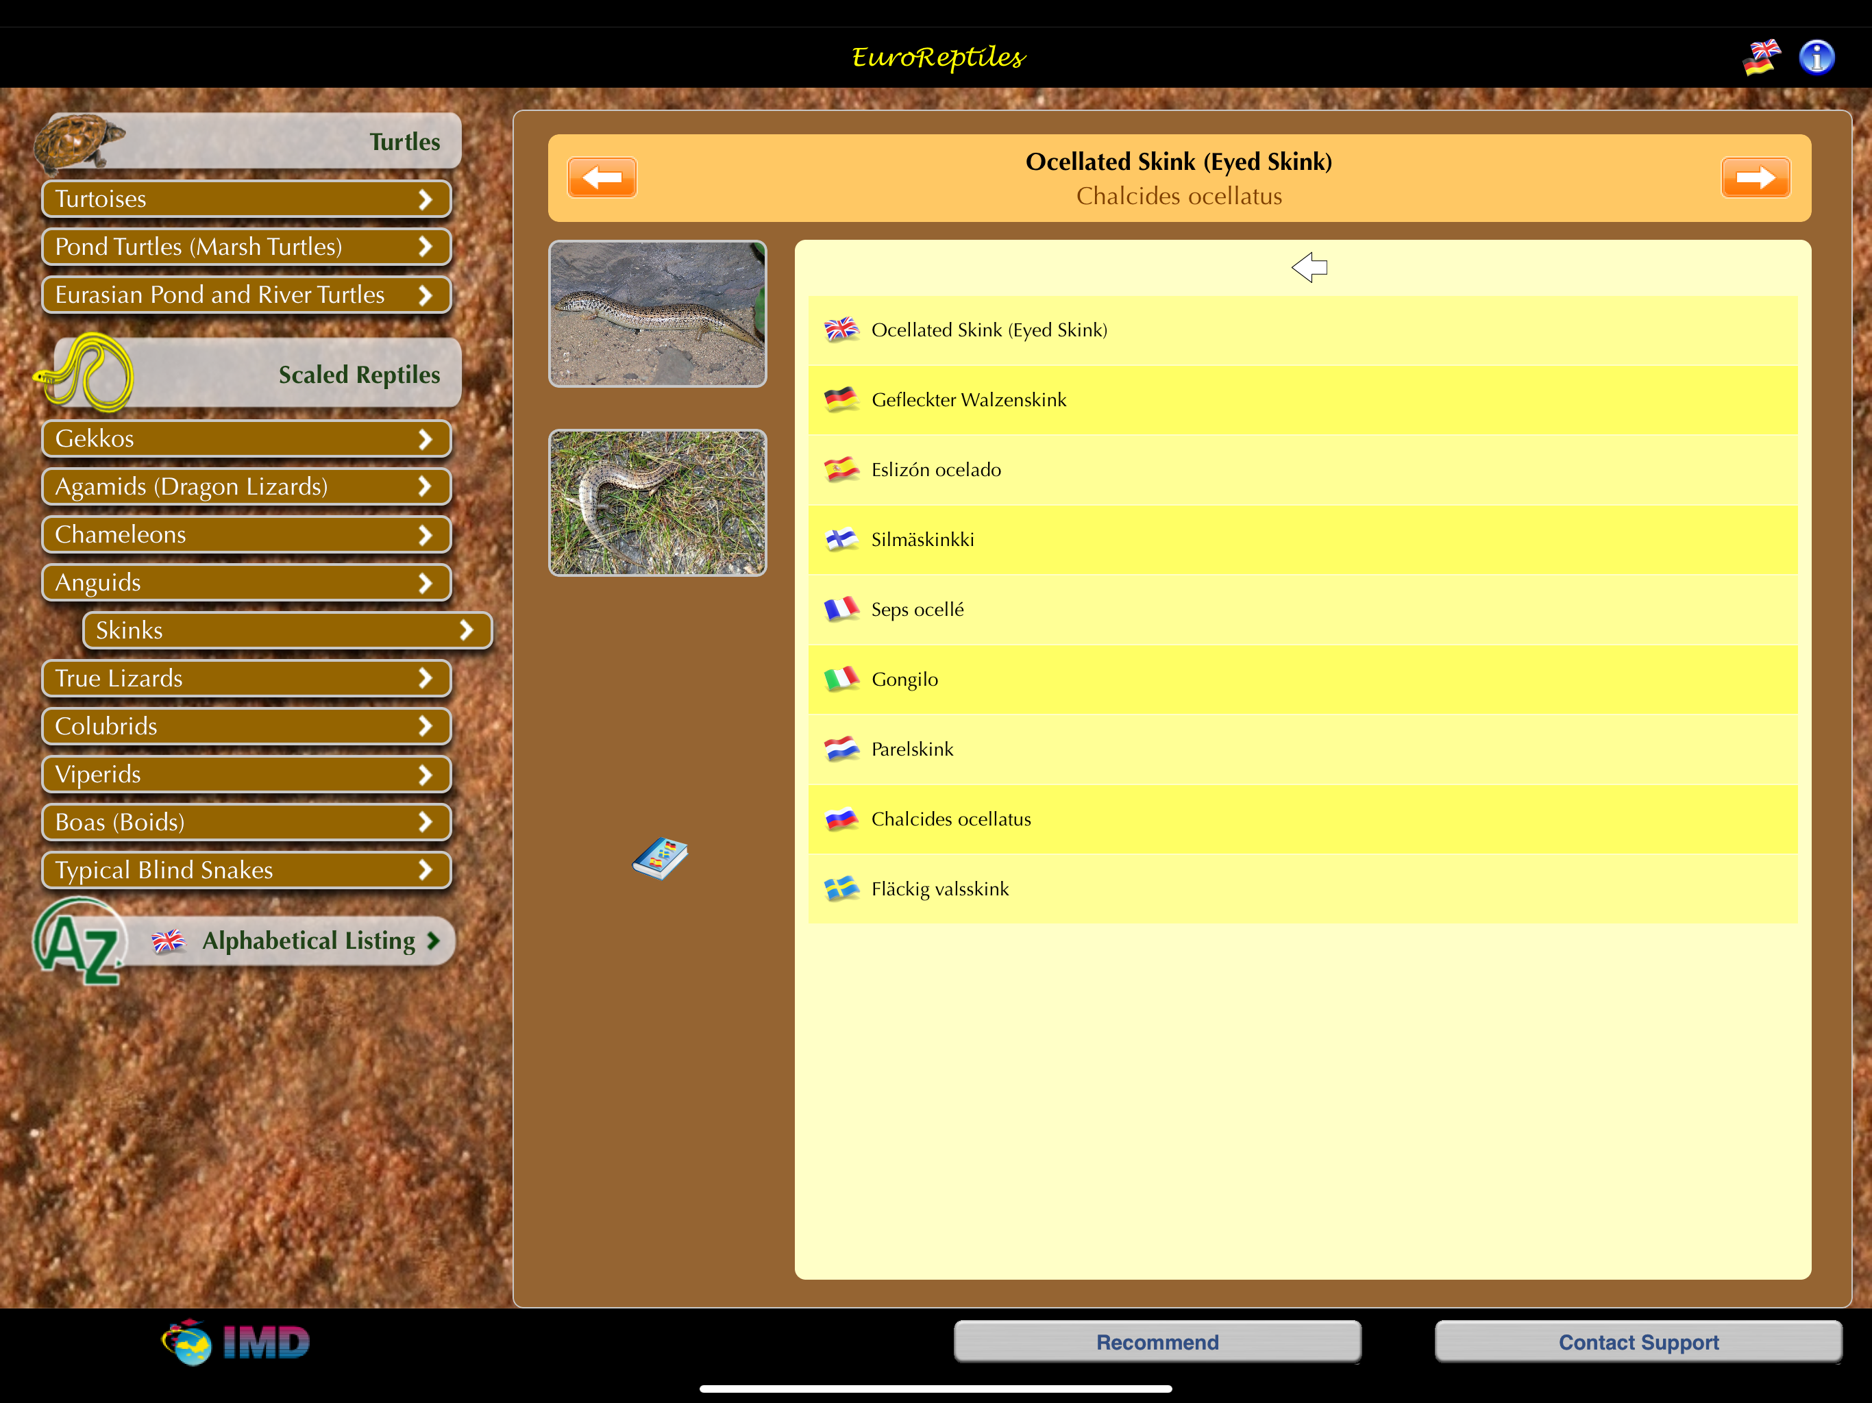
Task: Click scientific name Chalcides ocellatus in header
Action: click(x=1179, y=197)
